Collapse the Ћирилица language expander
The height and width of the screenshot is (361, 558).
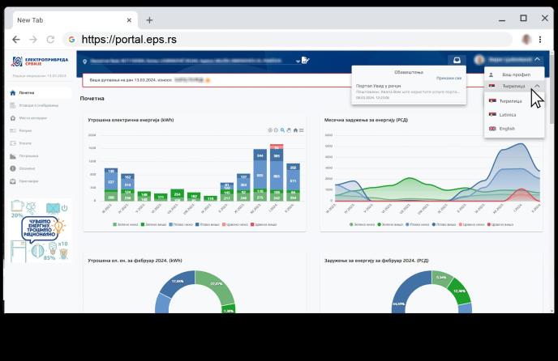pos(537,86)
